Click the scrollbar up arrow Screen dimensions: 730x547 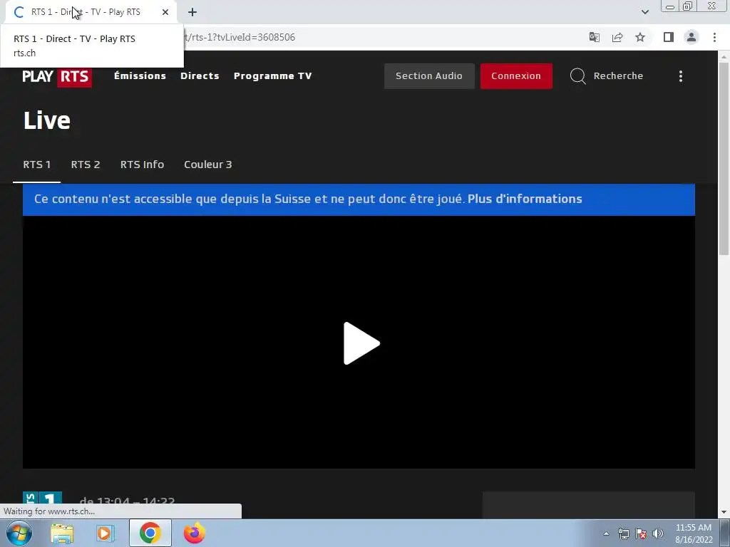pyautogui.click(x=724, y=56)
